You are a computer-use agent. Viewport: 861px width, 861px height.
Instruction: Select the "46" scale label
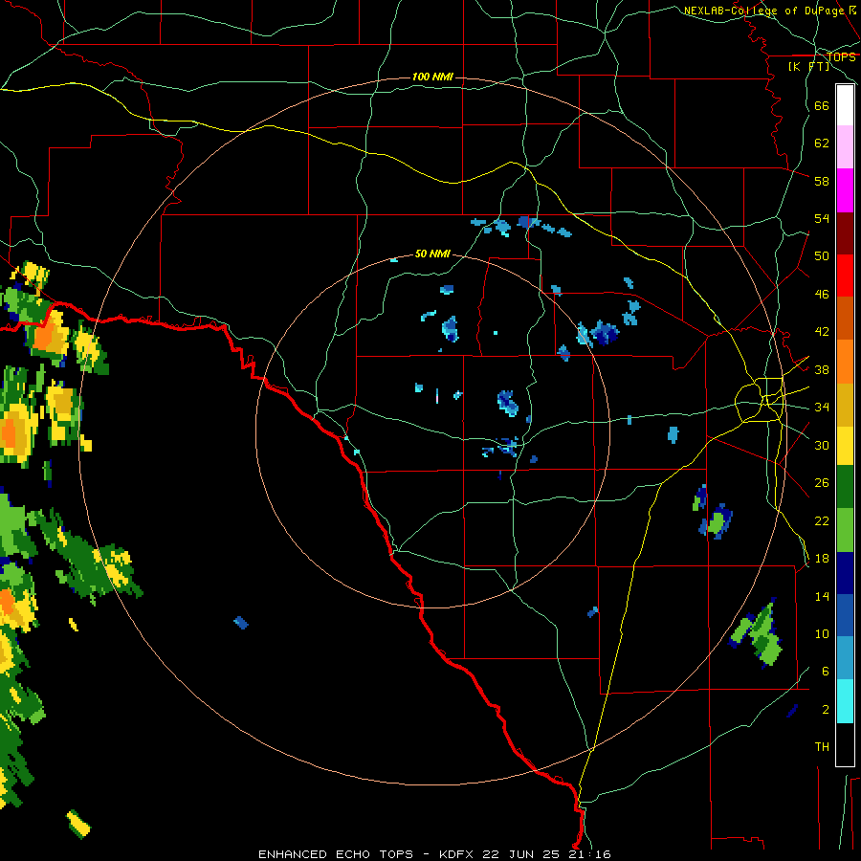[822, 295]
